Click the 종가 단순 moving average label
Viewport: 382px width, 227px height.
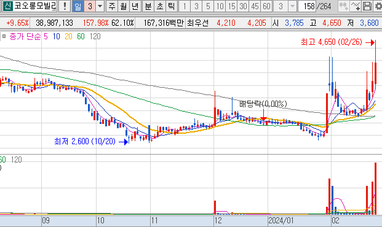coord(25,36)
